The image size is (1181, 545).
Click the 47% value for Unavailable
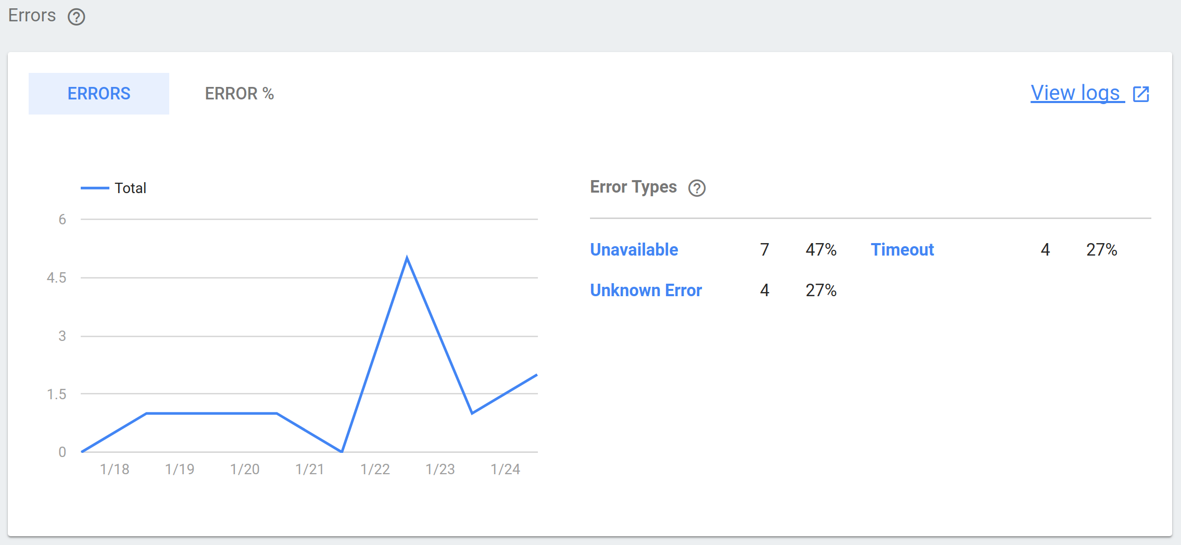click(821, 250)
